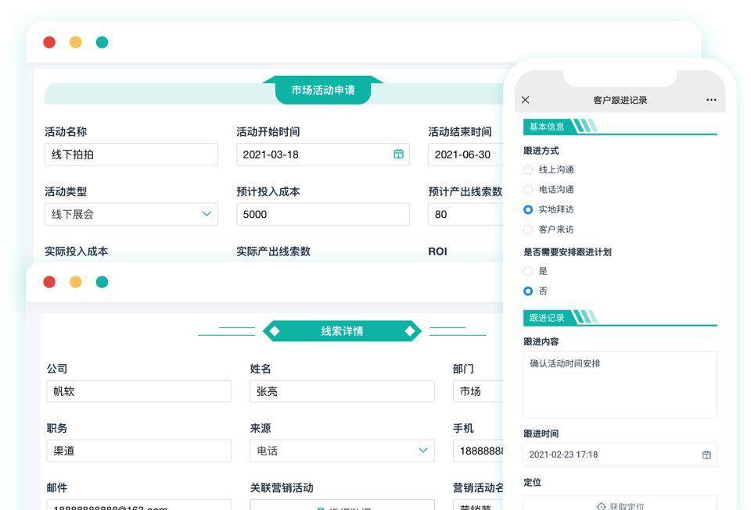Select 电话沟通 radio option
This screenshot has width=751, height=510.
point(528,190)
